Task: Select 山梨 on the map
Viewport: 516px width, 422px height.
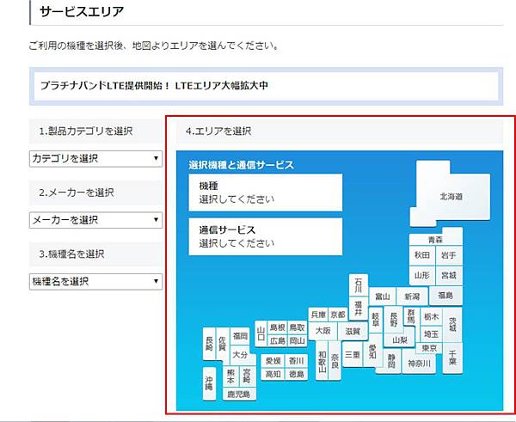Action: click(400, 340)
